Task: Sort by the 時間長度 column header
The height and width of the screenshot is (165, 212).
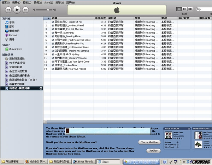Action: click(100, 18)
